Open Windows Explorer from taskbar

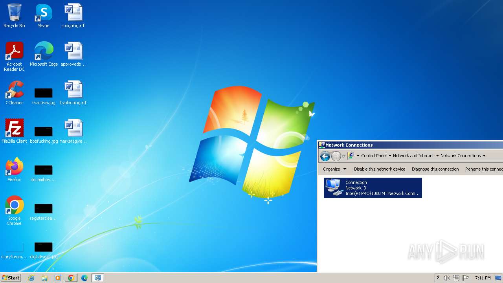pyautogui.click(x=44, y=278)
